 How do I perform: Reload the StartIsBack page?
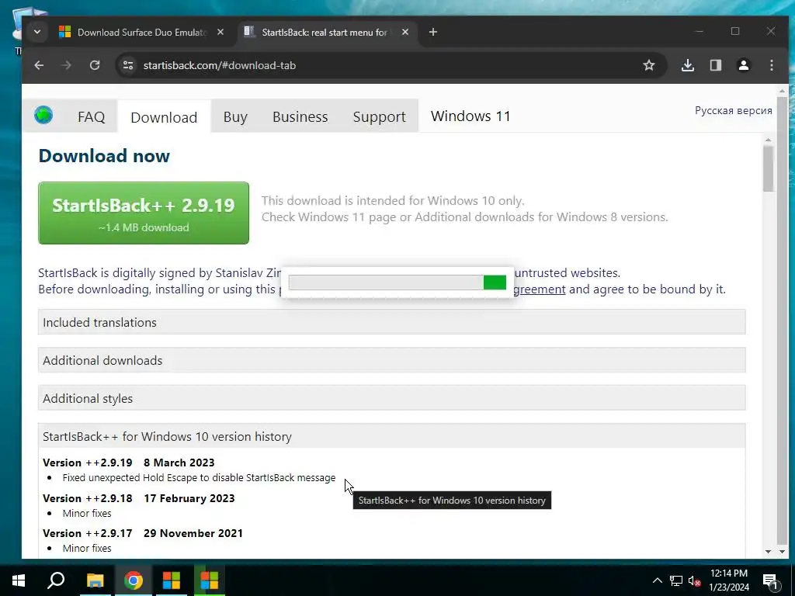95,65
